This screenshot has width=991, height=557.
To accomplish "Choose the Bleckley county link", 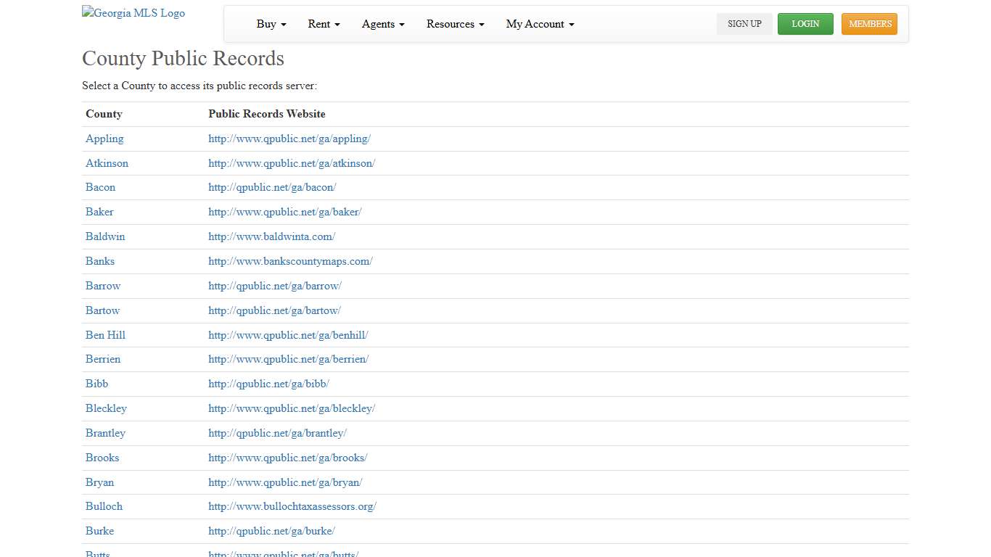I will [x=106, y=408].
